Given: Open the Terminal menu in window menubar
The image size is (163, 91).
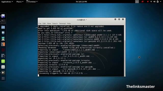Looking at the screenshot, I should [62, 24].
